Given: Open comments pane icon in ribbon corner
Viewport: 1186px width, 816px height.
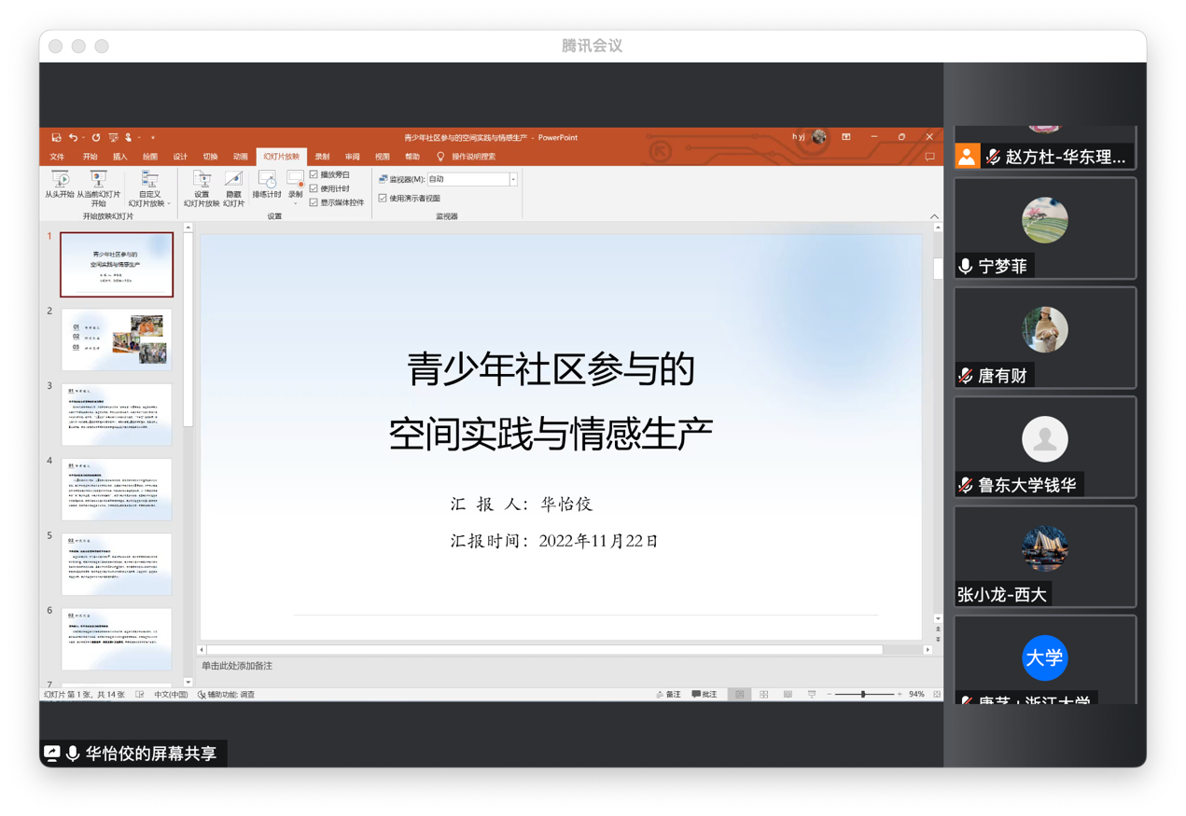Looking at the screenshot, I should [x=929, y=157].
